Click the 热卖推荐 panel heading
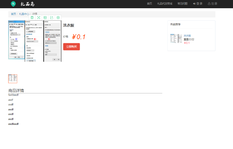This screenshot has width=233, height=149. pos(175,24)
